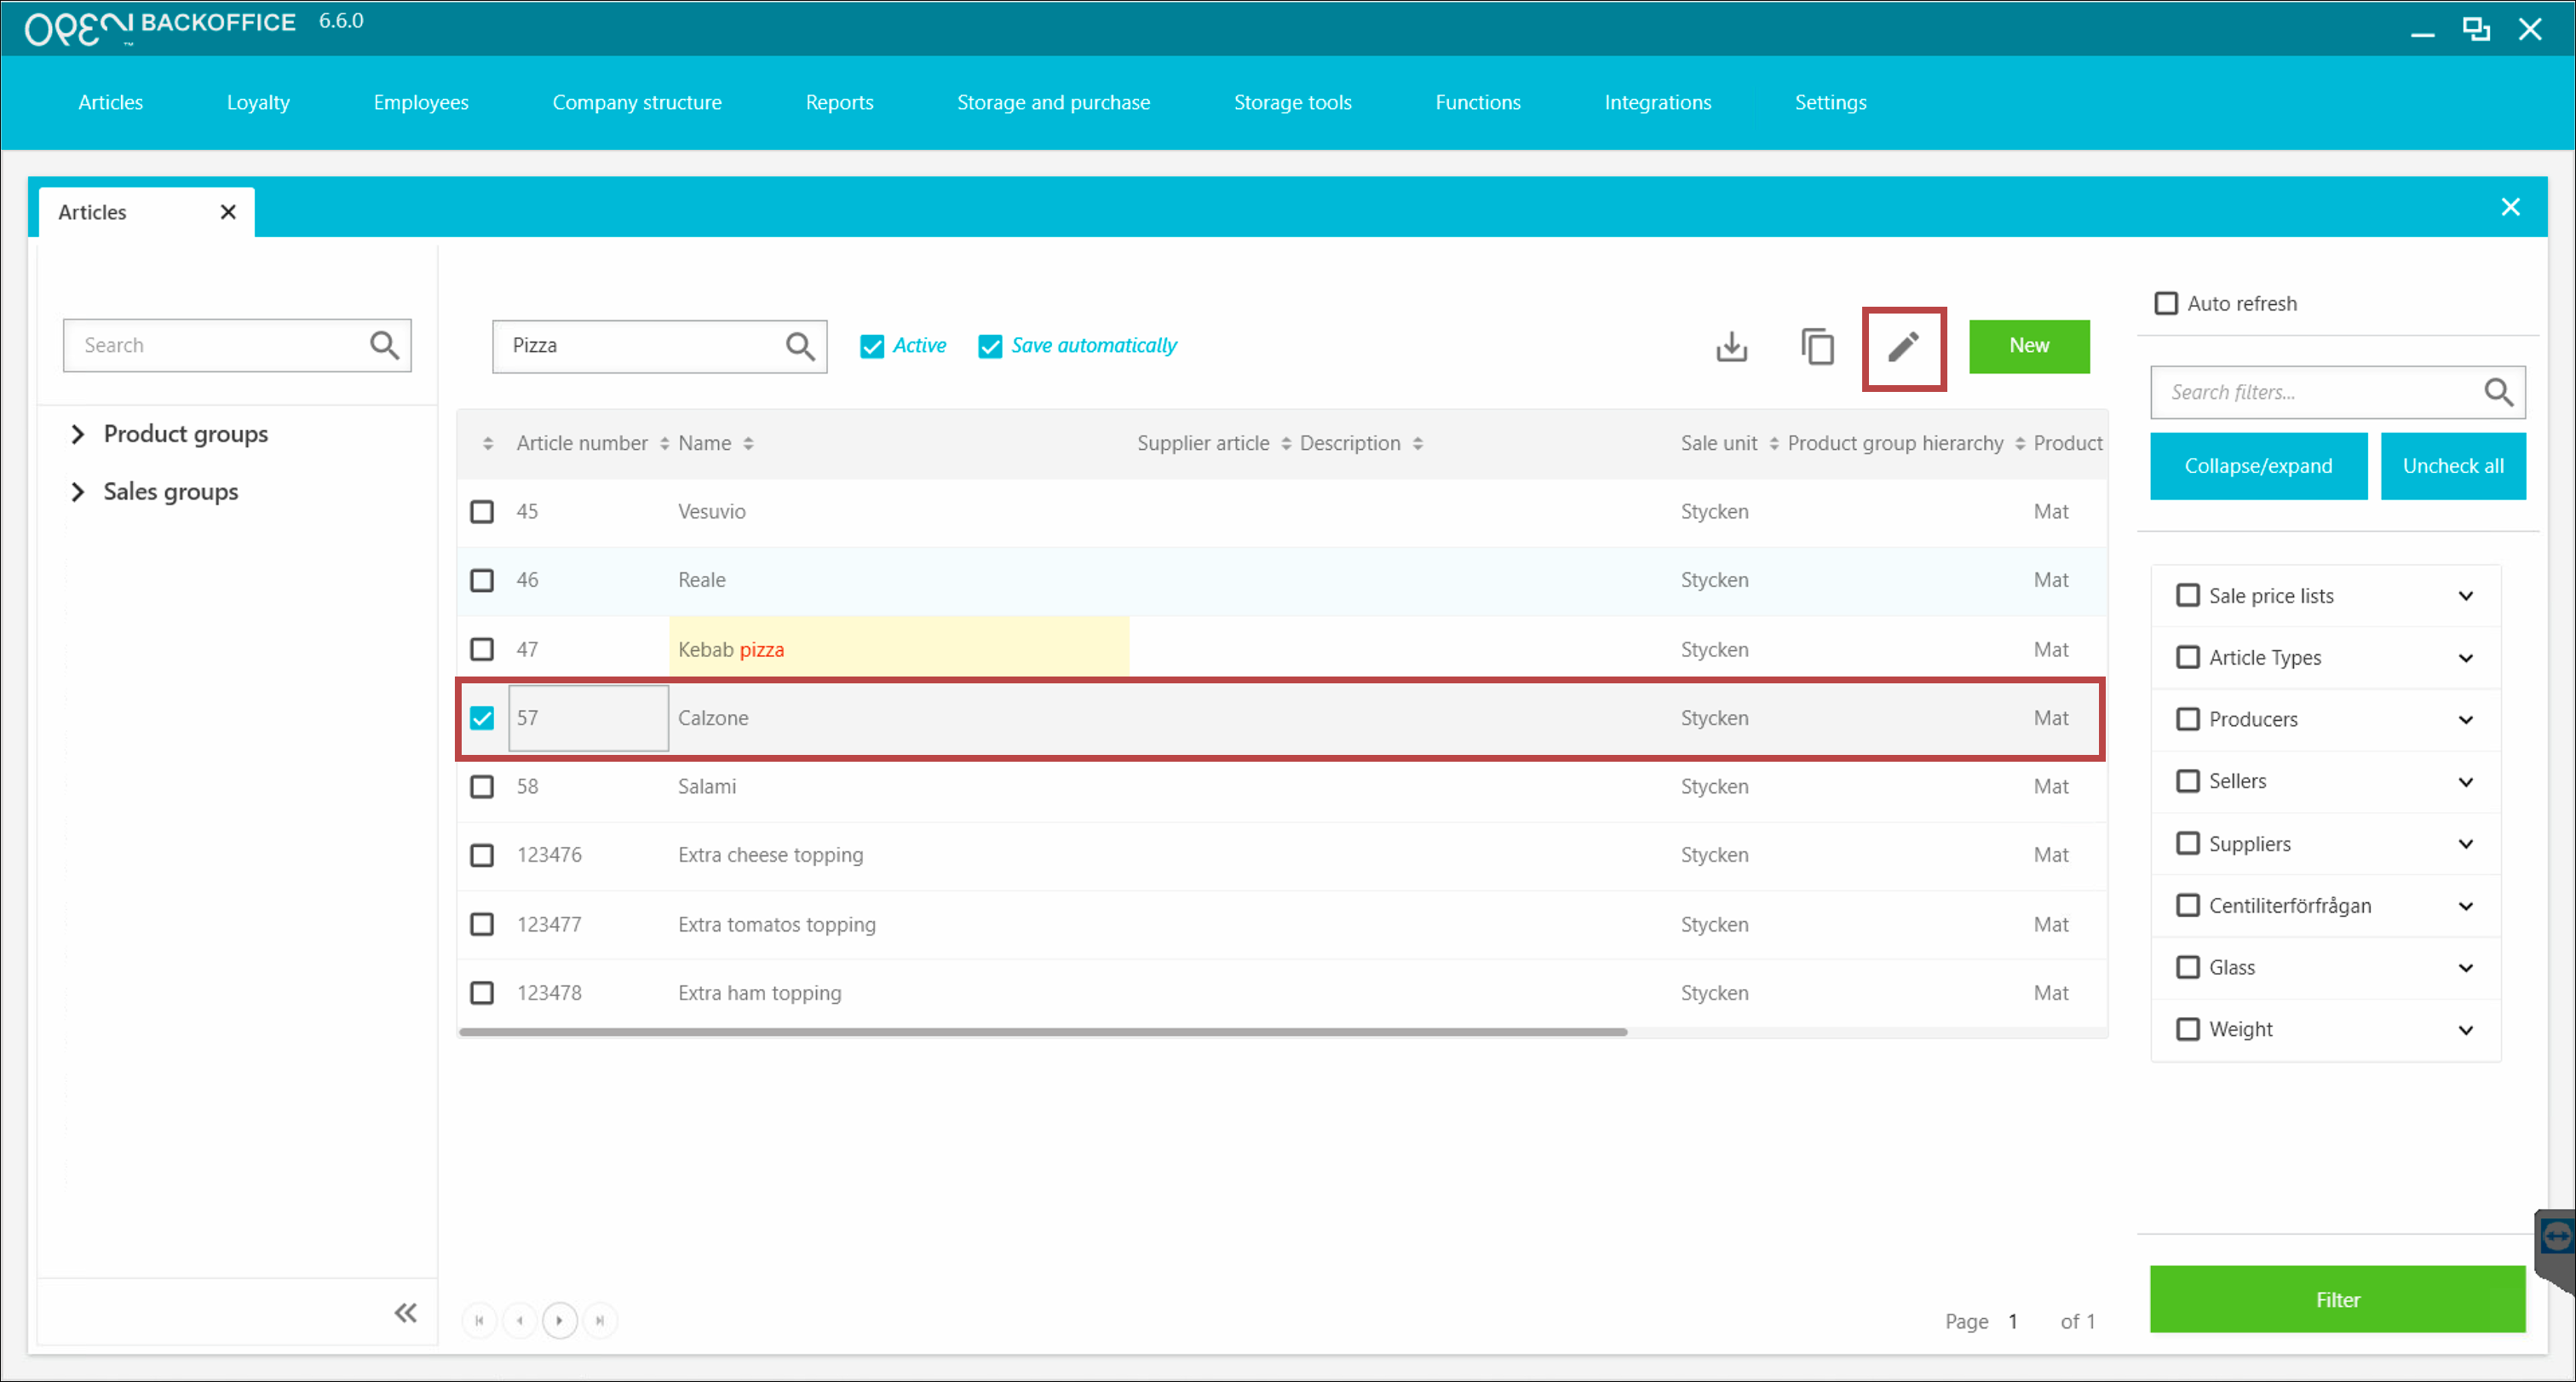
Task: Expand the Sale price lists filter
Action: [2465, 596]
